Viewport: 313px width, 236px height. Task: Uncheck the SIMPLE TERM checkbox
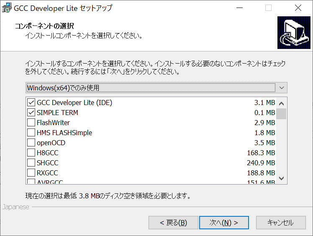(x=31, y=113)
